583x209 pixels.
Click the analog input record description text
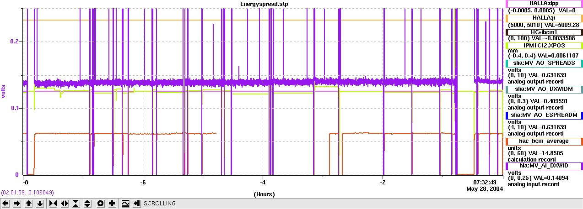point(534,184)
